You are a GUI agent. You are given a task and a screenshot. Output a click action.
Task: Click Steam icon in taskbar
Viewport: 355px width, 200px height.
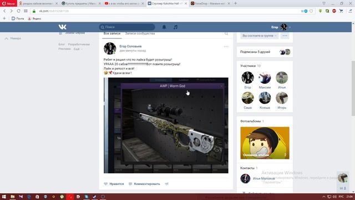click(x=95, y=197)
